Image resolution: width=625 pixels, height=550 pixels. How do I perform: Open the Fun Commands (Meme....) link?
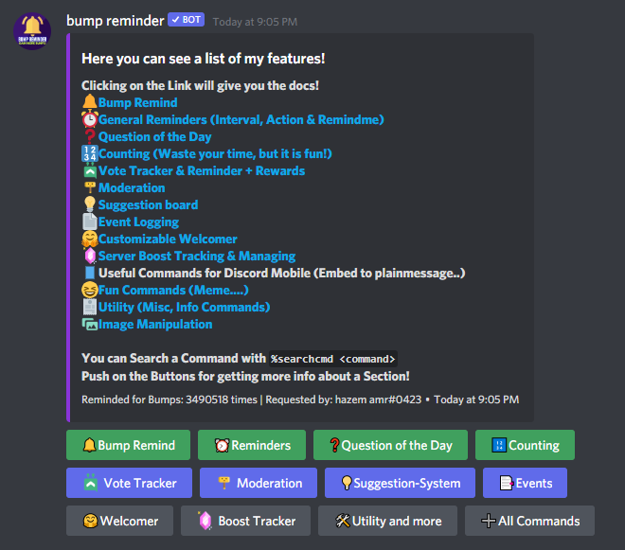(x=173, y=290)
